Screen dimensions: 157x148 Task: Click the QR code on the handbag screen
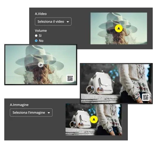[x=146, y=97]
